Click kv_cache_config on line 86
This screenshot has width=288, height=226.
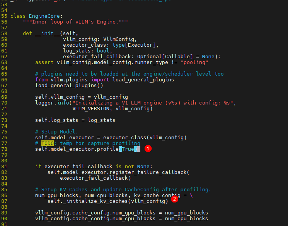coord(157,196)
